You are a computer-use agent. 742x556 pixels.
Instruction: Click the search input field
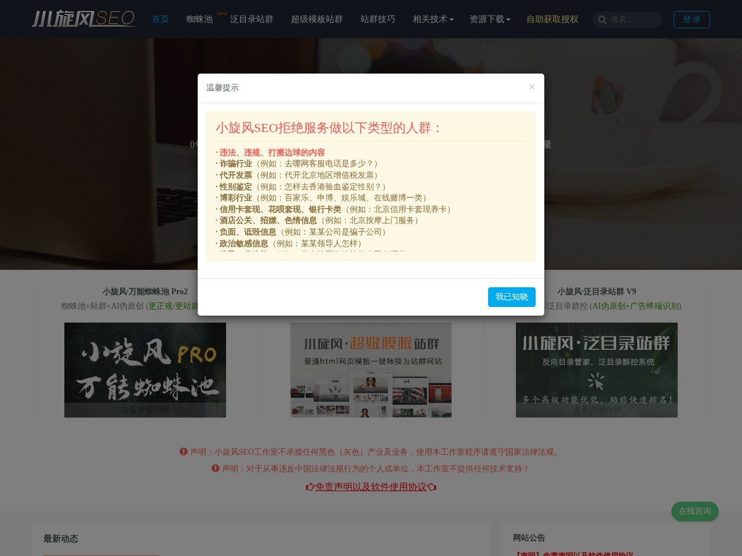click(632, 19)
